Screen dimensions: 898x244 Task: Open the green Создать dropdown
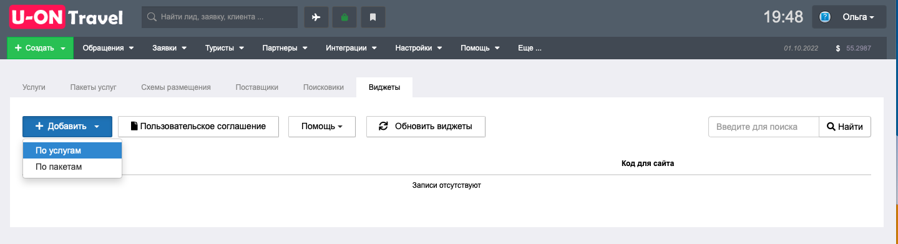pos(40,48)
